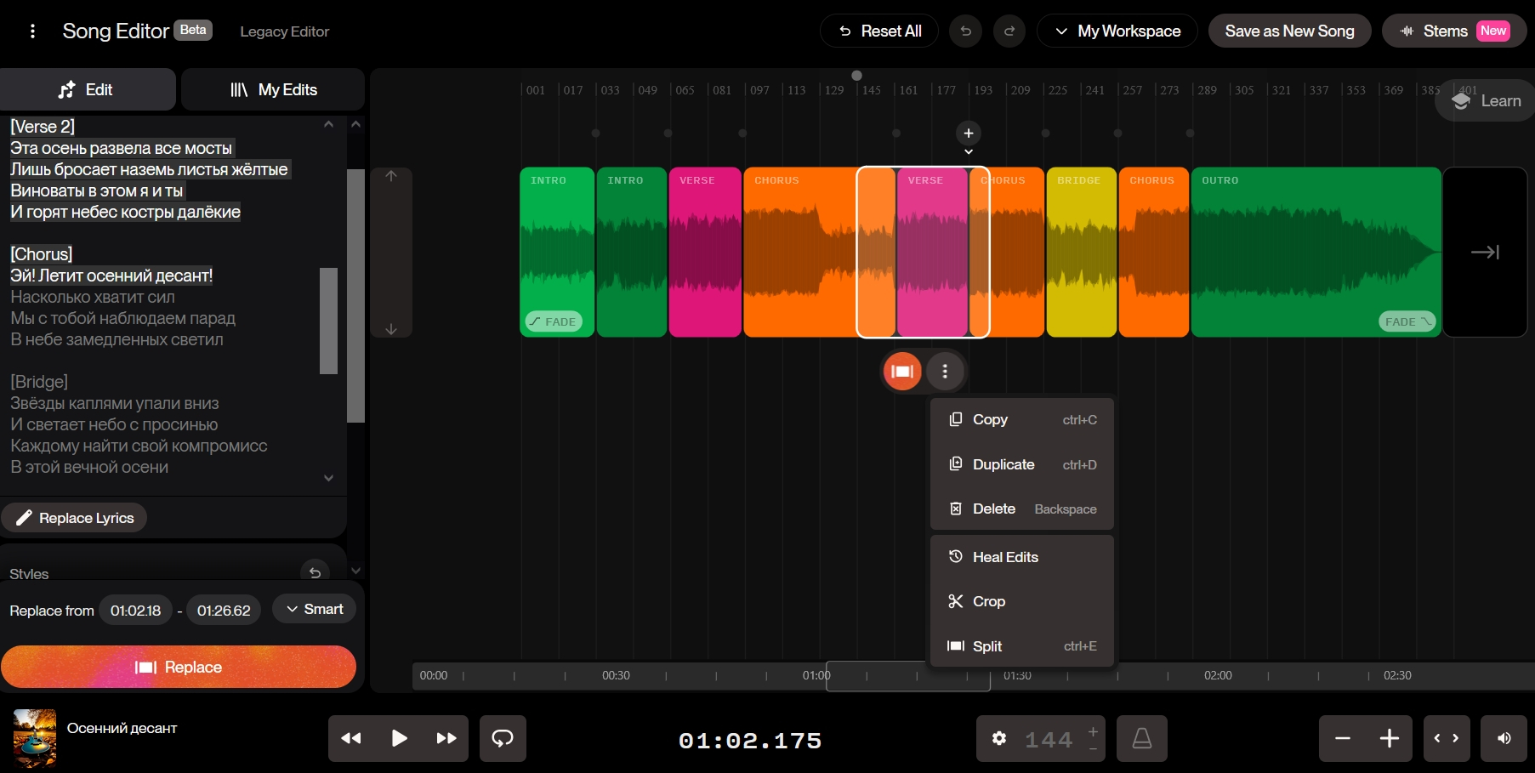Edit the replace end time 01:26.62

(224, 611)
